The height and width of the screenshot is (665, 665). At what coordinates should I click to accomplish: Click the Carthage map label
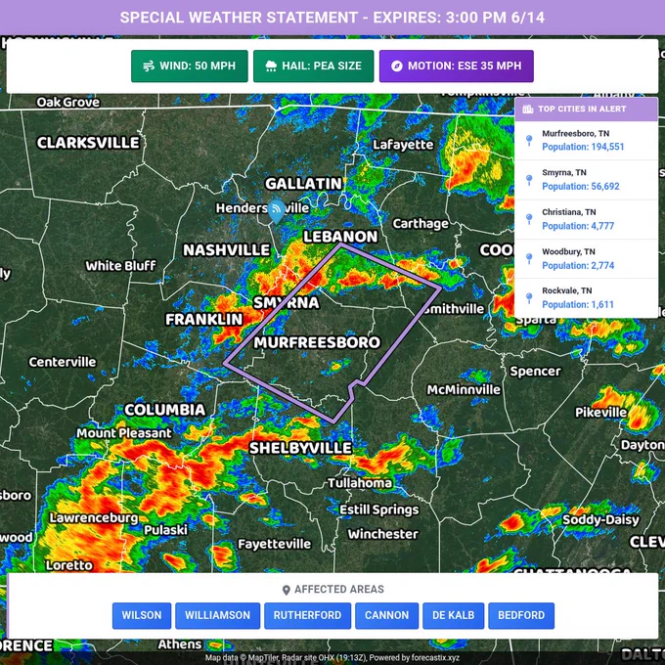[421, 224]
